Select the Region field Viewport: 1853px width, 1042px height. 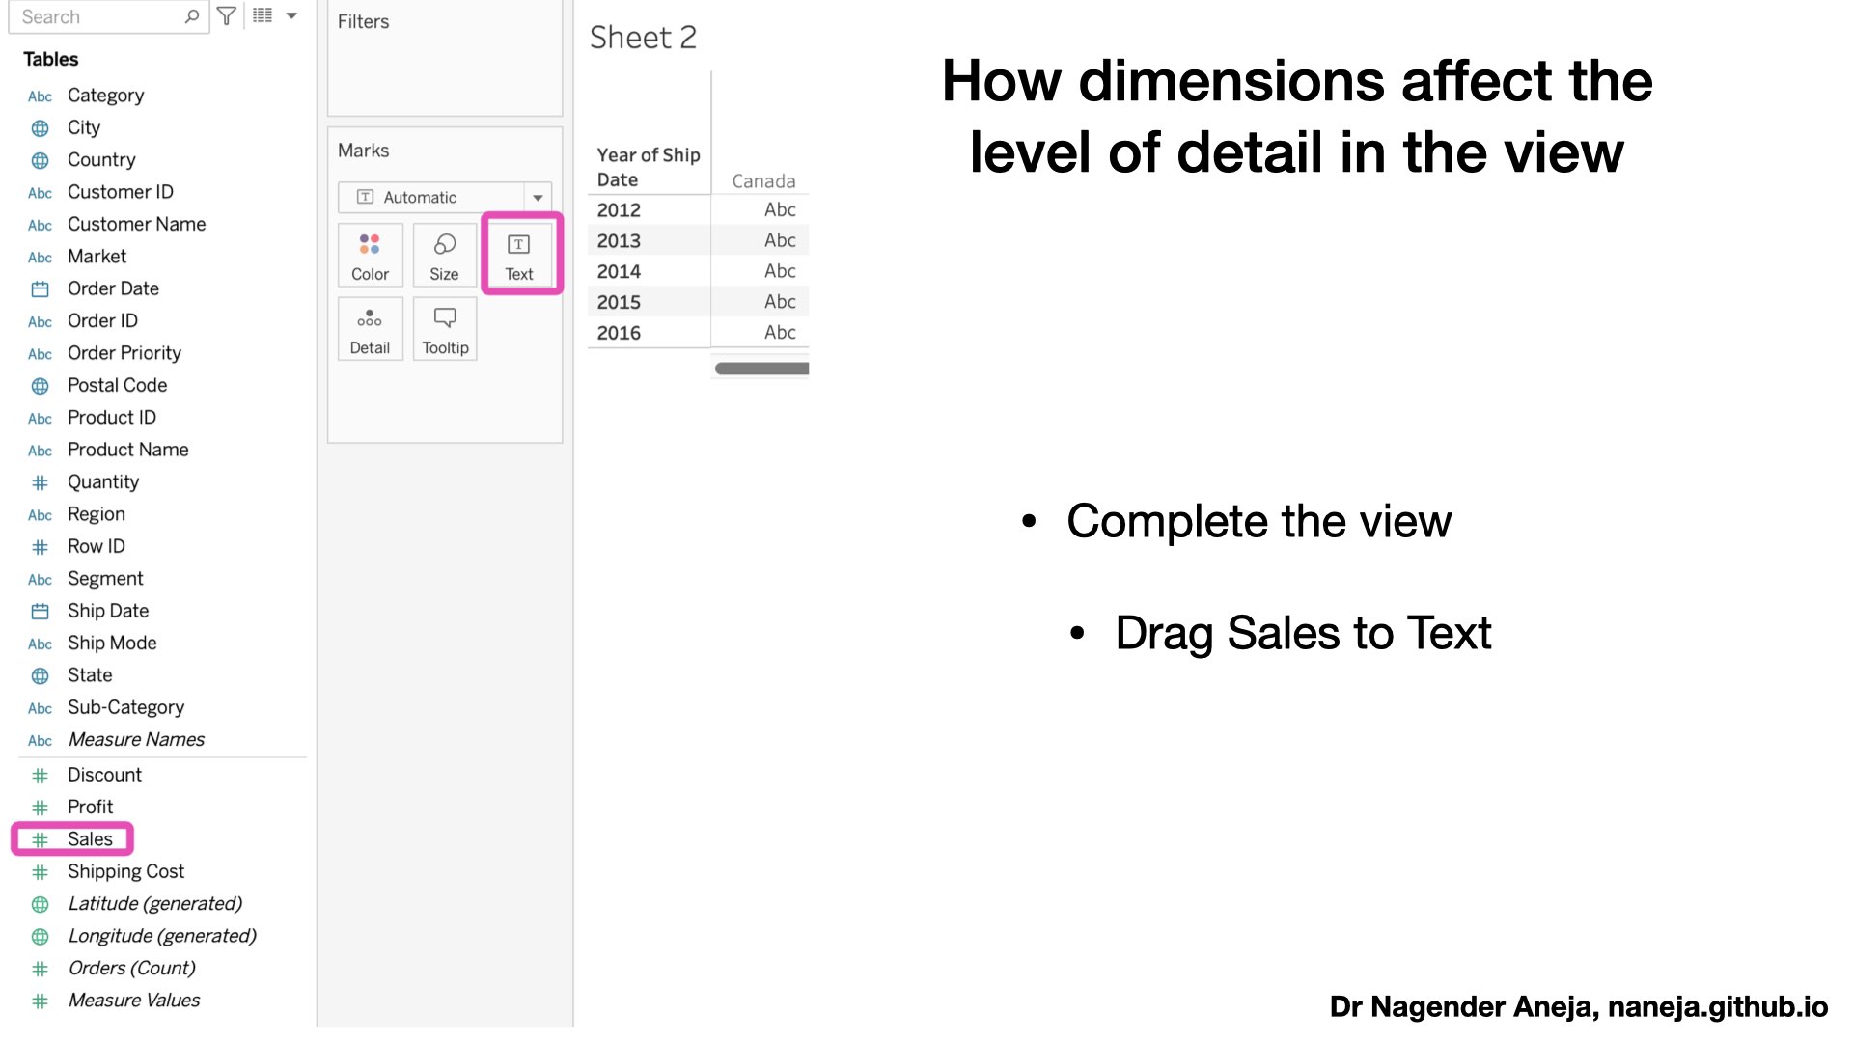[x=97, y=514]
